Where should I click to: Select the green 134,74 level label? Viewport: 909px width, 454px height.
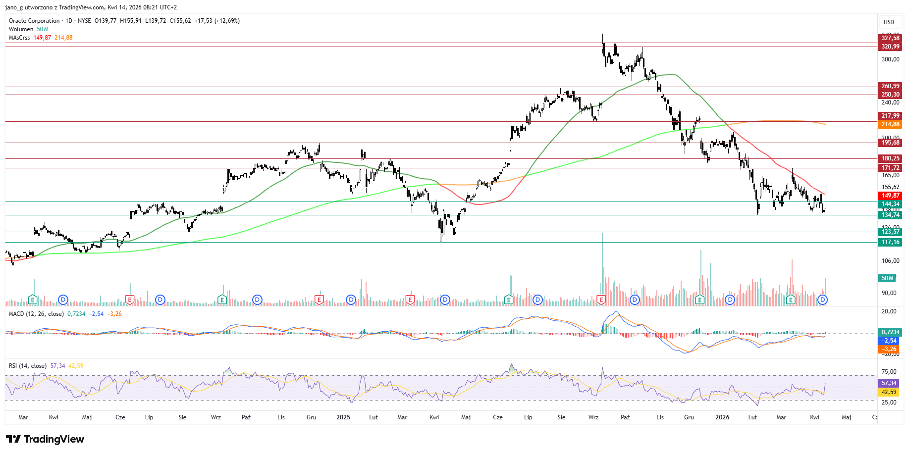pyautogui.click(x=890, y=215)
